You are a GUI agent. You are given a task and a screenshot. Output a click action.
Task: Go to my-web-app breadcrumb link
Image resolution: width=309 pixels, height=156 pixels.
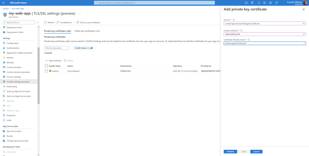coord(18,9)
